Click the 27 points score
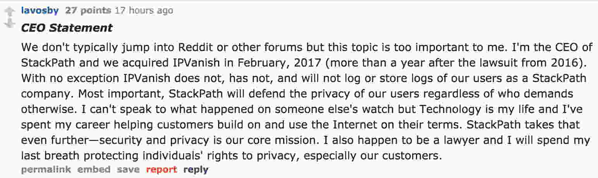Image resolution: width=598 pixels, height=178 pixels. (x=88, y=10)
